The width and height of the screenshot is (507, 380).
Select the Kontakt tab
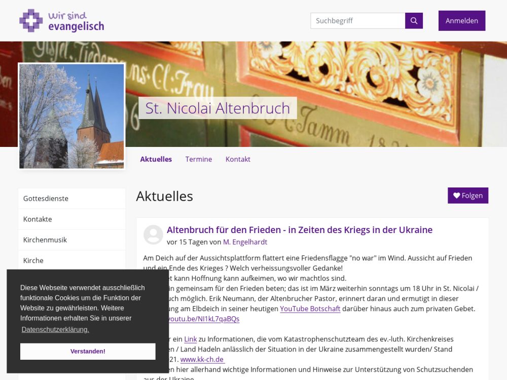238,159
